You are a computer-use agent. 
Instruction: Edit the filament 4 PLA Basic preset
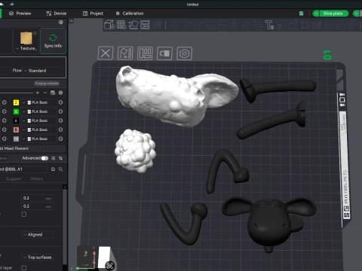(60, 111)
